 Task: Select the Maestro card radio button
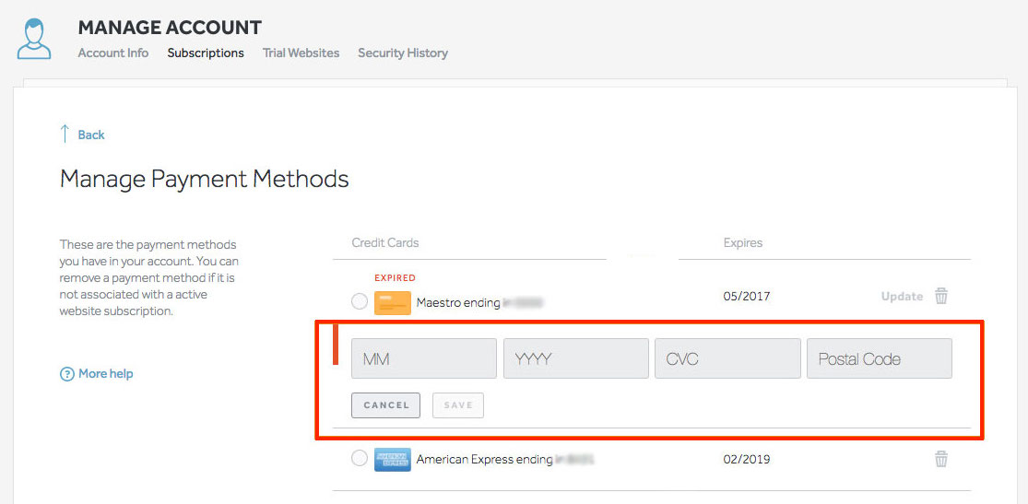pyautogui.click(x=360, y=301)
